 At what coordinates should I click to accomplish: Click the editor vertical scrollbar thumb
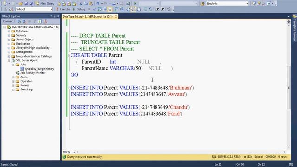point(289,88)
